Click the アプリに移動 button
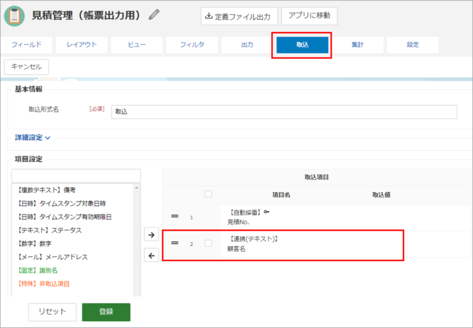This screenshot has height=328, width=473. click(x=309, y=16)
